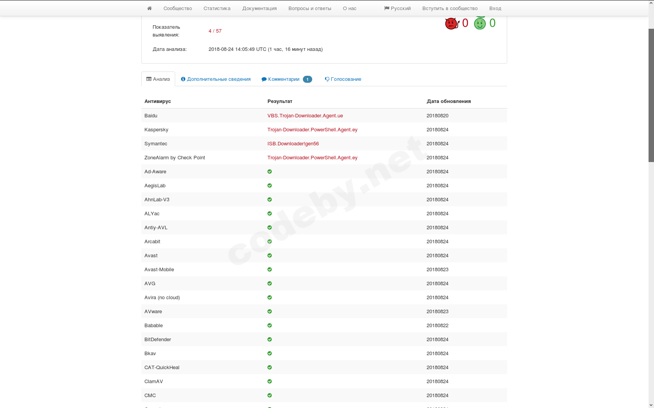Click the green checkmark next to Avast
This screenshot has width=654, height=408.
pos(269,255)
